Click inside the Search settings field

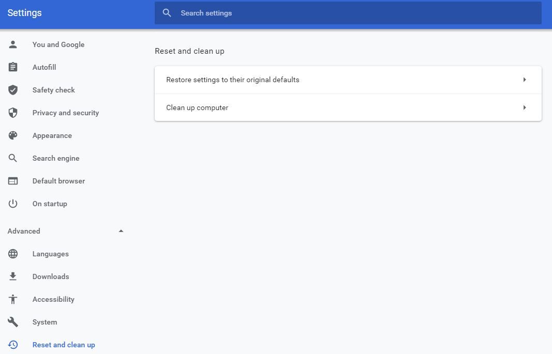pyautogui.click(x=310, y=13)
